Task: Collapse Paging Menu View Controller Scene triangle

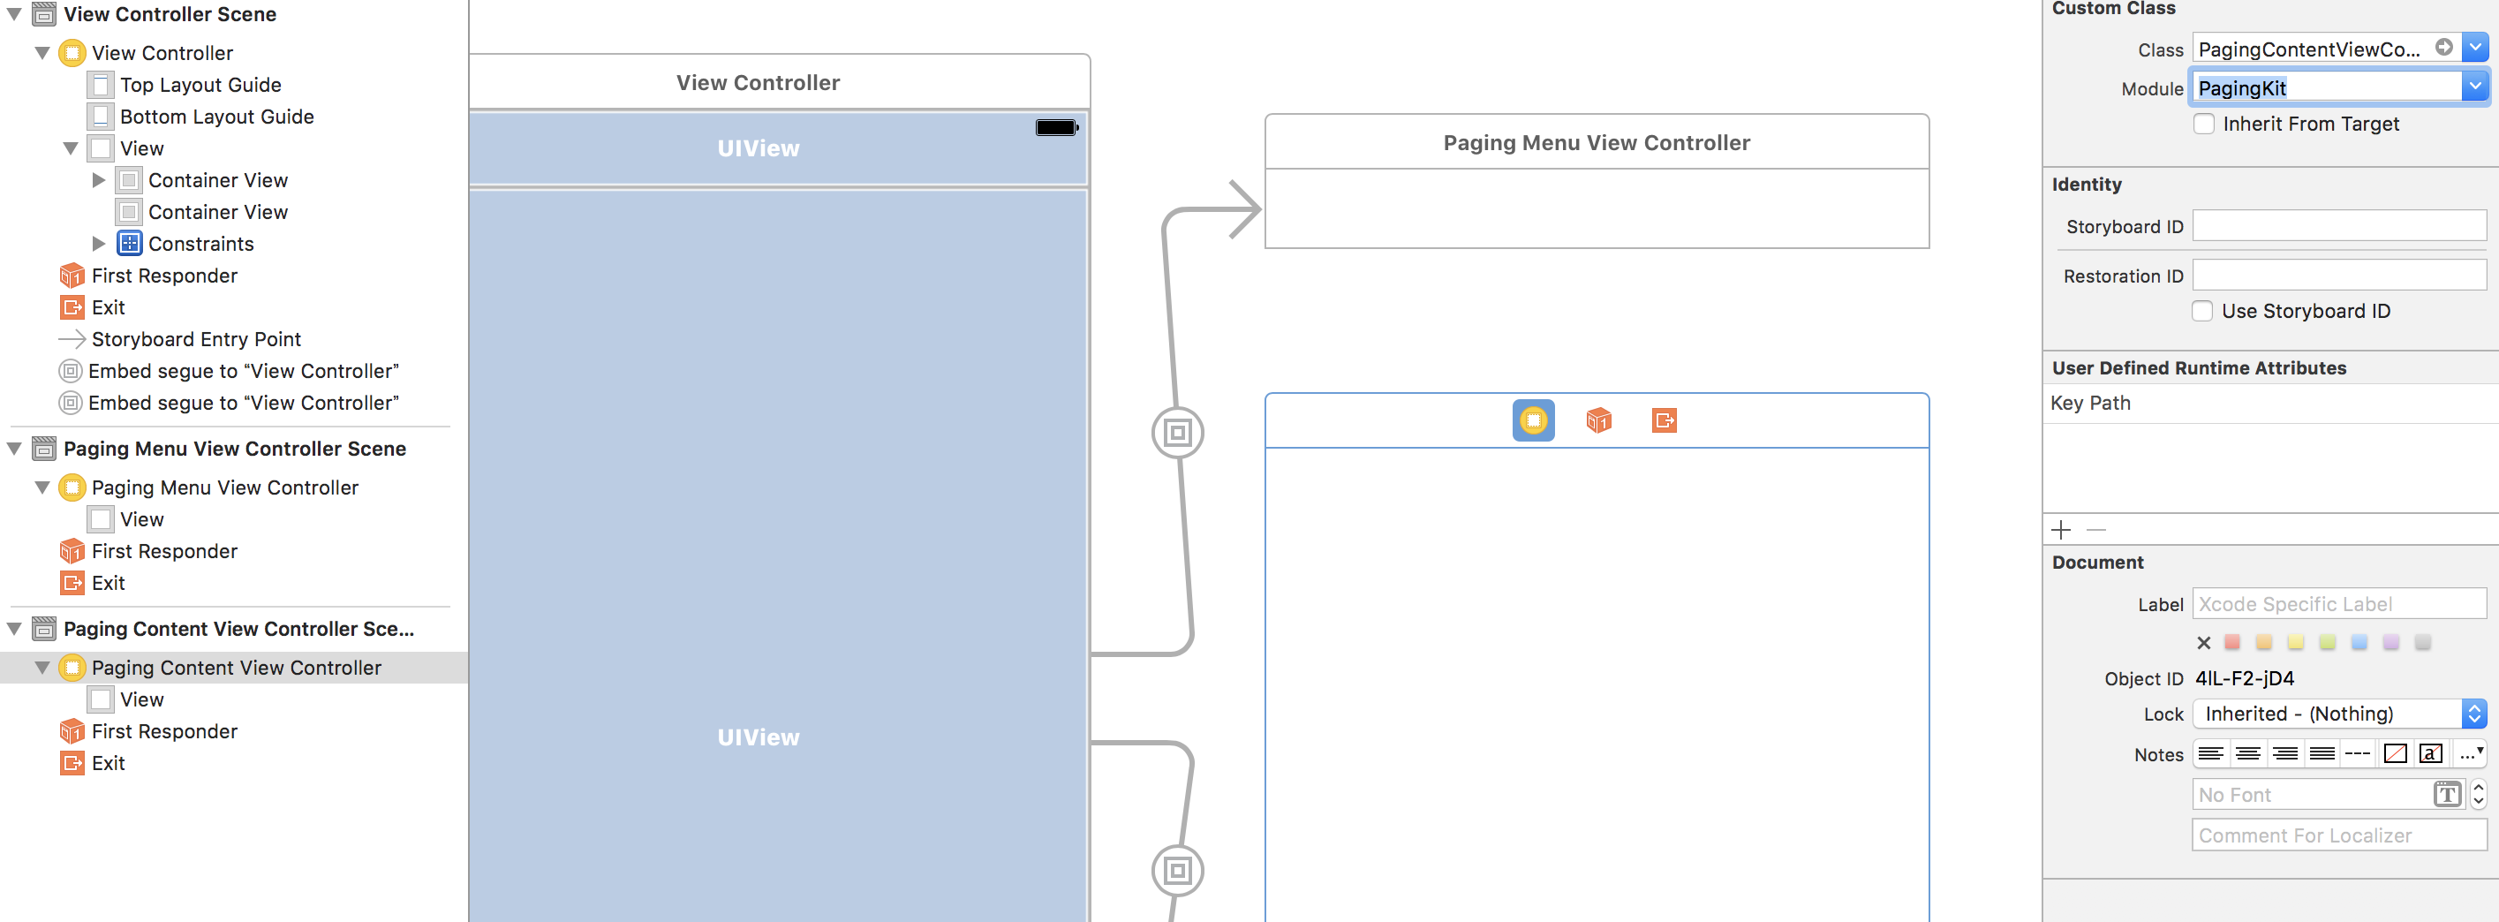Action: [x=14, y=449]
